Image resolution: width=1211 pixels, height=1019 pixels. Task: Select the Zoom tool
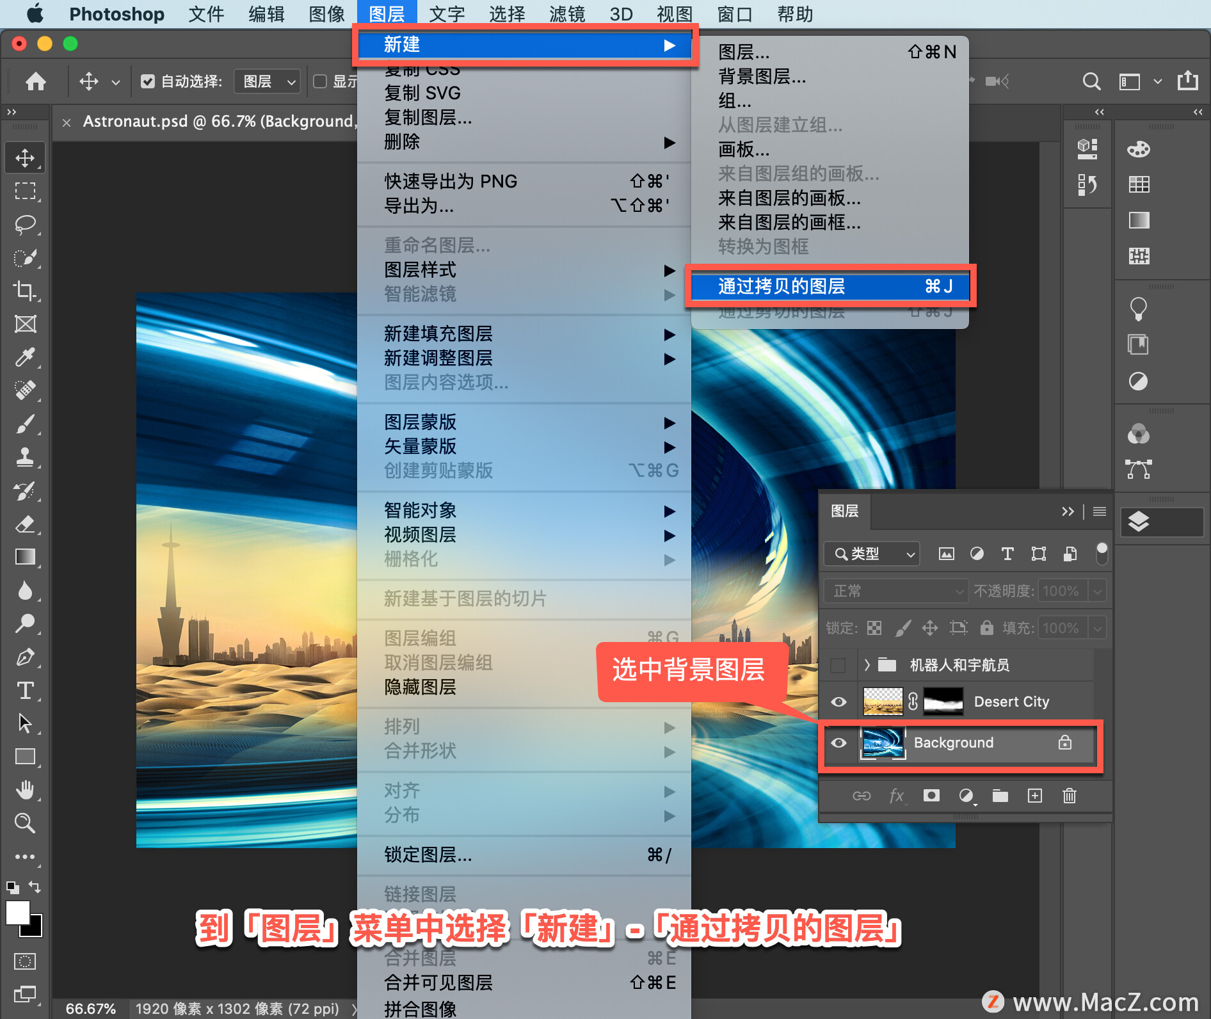pos(25,823)
